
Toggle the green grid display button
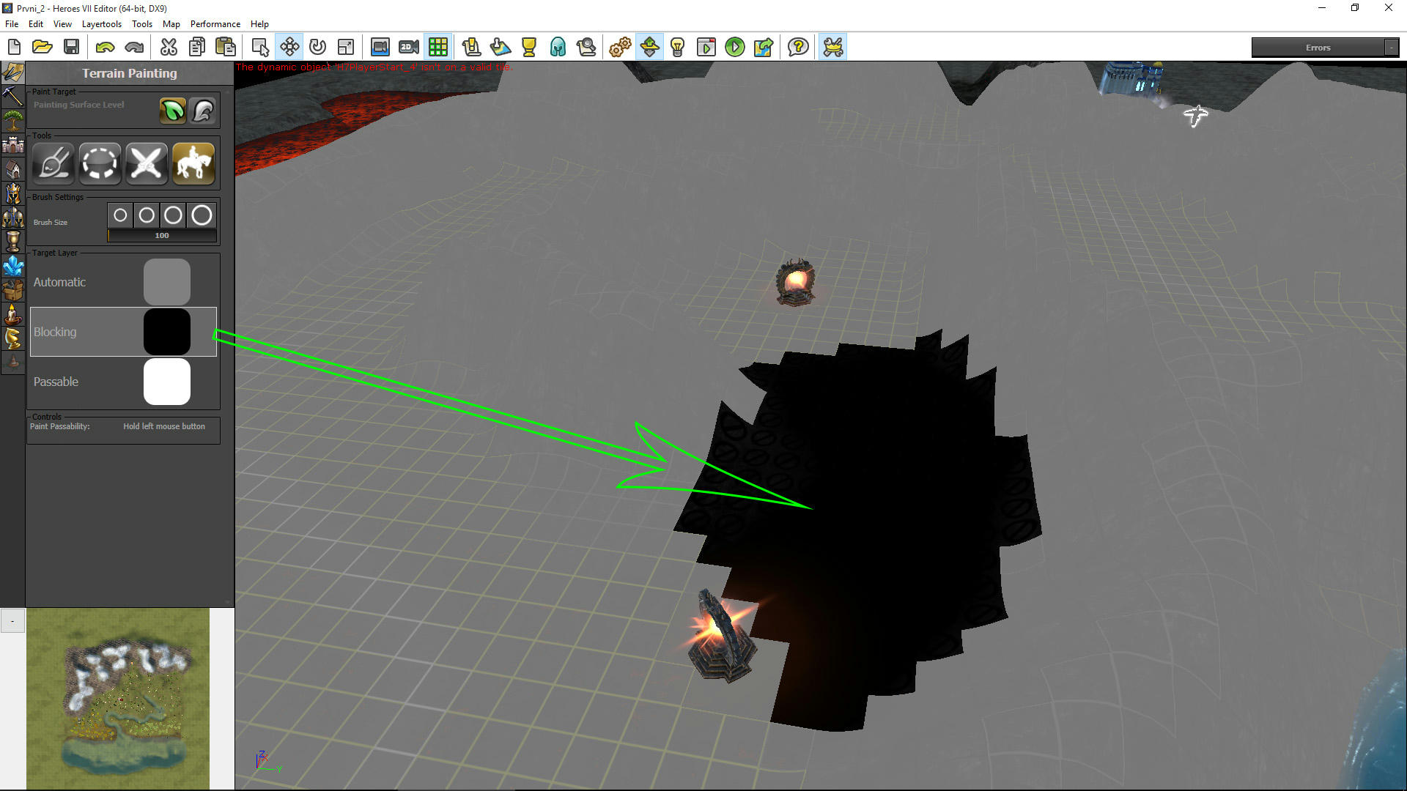click(x=438, y=48)
